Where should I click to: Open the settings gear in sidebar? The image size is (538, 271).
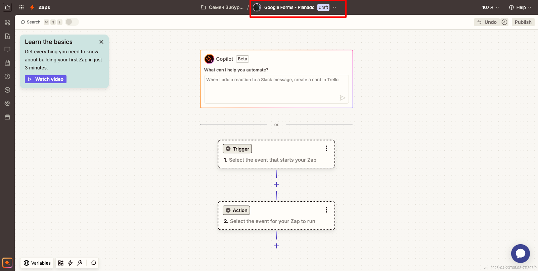7,103
